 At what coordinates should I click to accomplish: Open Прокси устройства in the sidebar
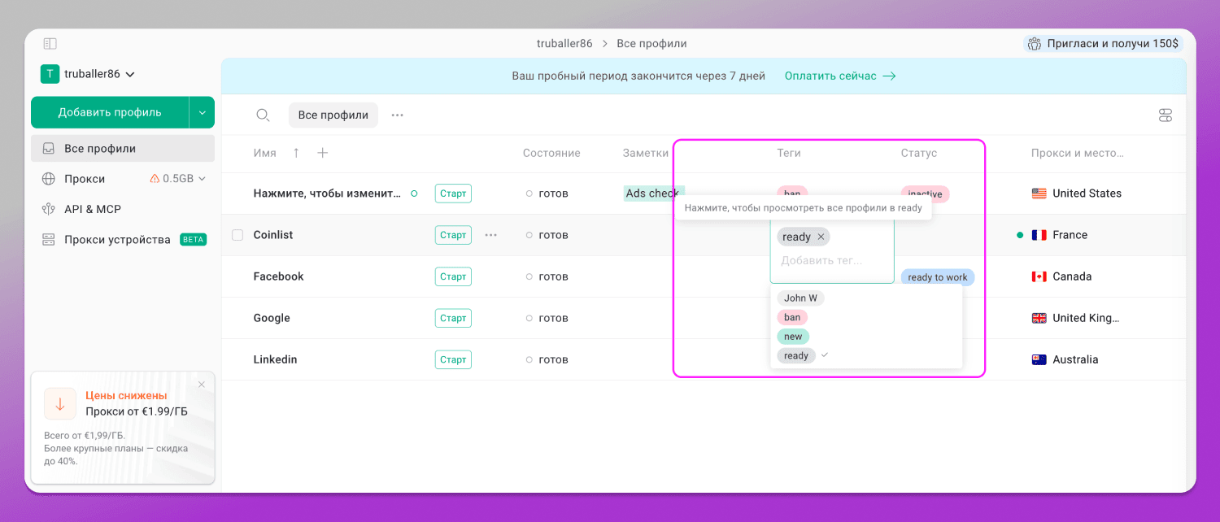(117, 240)
